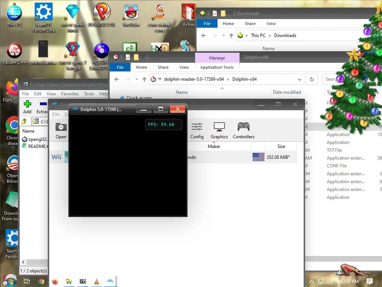The height and width of the screenshot is (287, 382).
Task: Refresh the Dolphin-x64 Explorer folder
Action: (x=311, y=79)
